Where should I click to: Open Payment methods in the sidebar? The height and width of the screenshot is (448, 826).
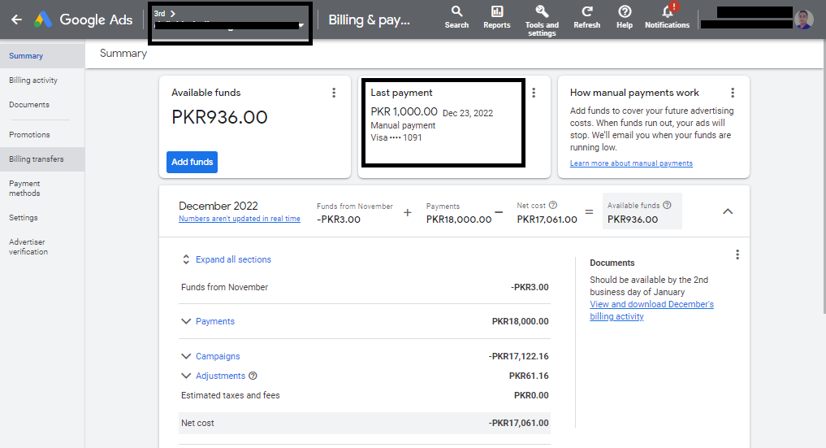coord(24,189)
